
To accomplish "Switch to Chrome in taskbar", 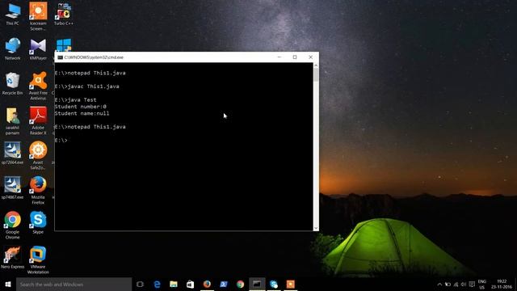I will [x=240, y=284].
